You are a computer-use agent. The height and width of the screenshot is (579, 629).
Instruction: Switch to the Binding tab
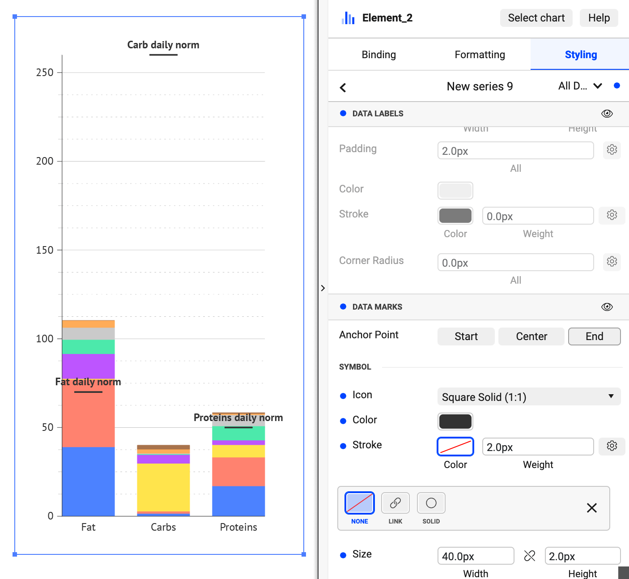(x=378, y=54)
